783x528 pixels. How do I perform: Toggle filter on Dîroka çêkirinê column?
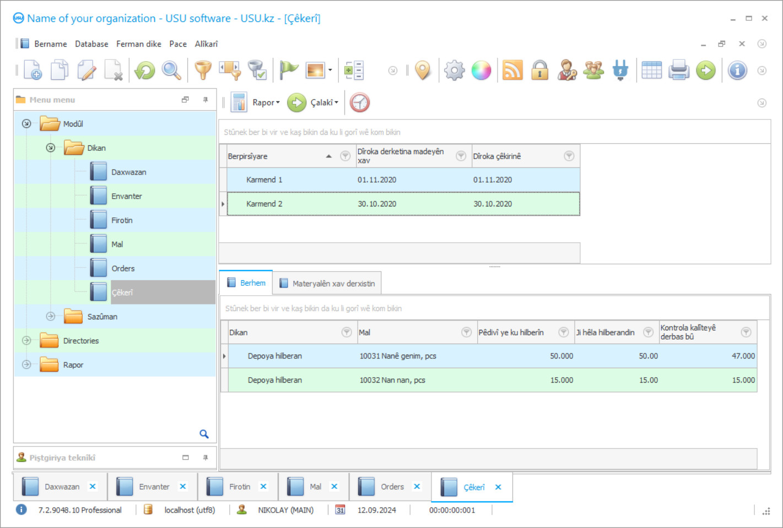click(x=569, y=156)
